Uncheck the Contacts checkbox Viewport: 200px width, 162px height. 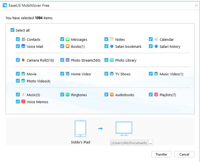pyautogui.click(x=18, y=39)
